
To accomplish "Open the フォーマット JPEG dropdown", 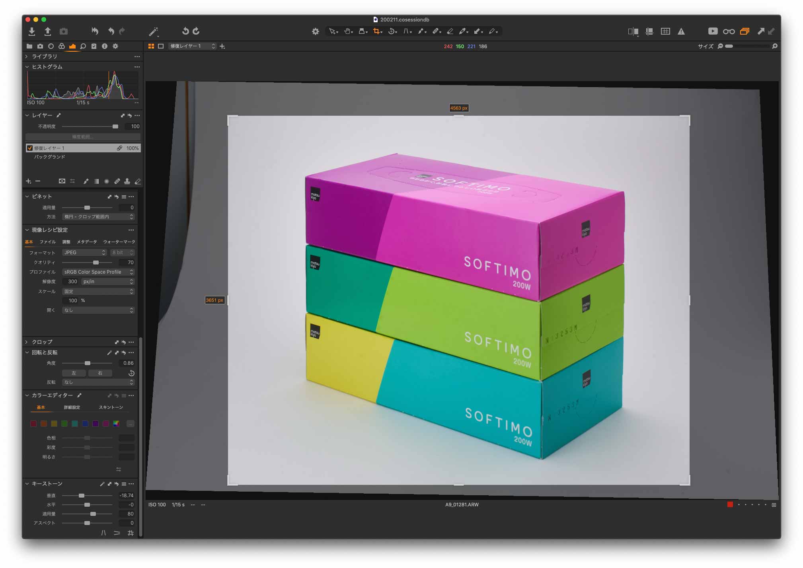I will 84,253.
